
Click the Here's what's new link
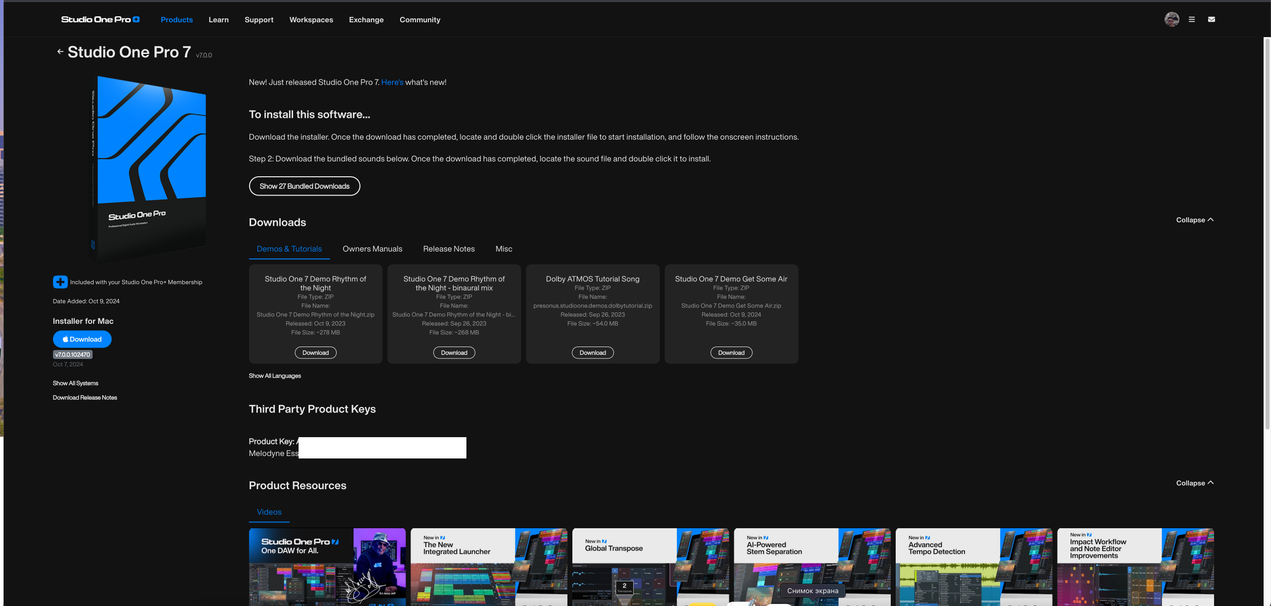(x=392, y=82)
